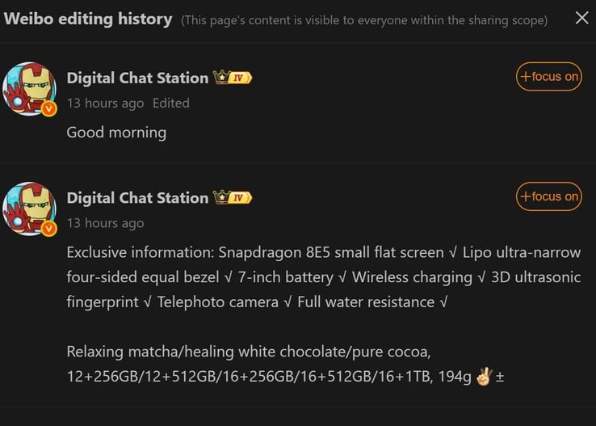Click the "Edited" label
The image size is (596, 426).
click(x=170, y=103)
